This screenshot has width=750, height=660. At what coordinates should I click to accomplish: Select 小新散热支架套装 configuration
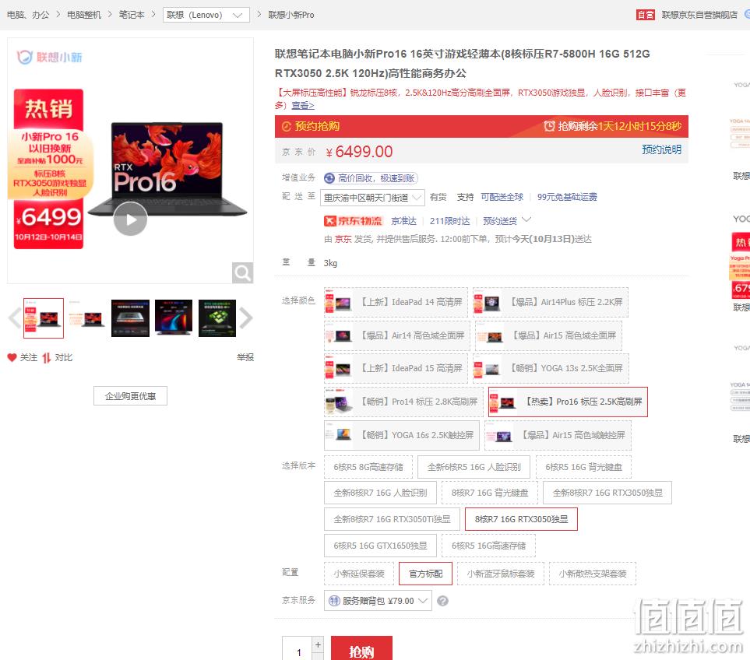[593, 574]
